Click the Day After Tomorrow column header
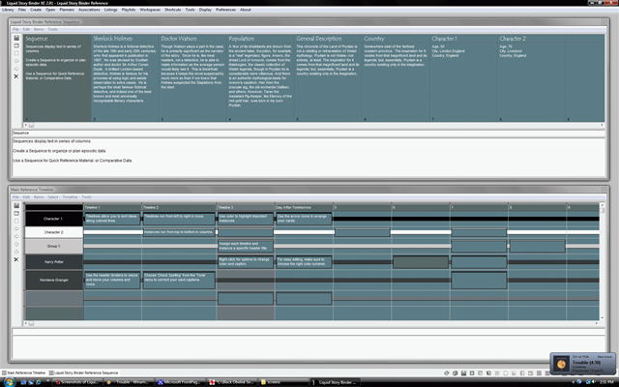This screenshot has height=387, width=619. pos(304,207)
